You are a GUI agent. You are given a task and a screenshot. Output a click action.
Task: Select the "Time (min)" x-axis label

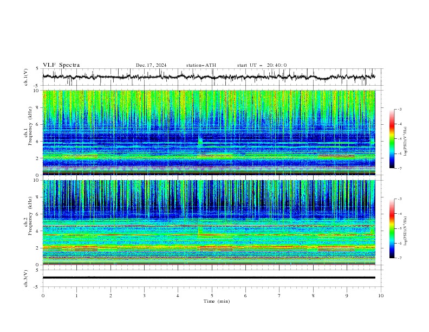[217, 301]
